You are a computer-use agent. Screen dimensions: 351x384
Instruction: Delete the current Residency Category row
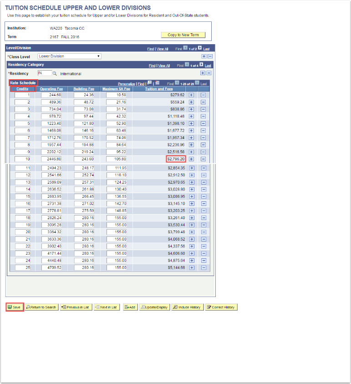[x=209, y=73]
